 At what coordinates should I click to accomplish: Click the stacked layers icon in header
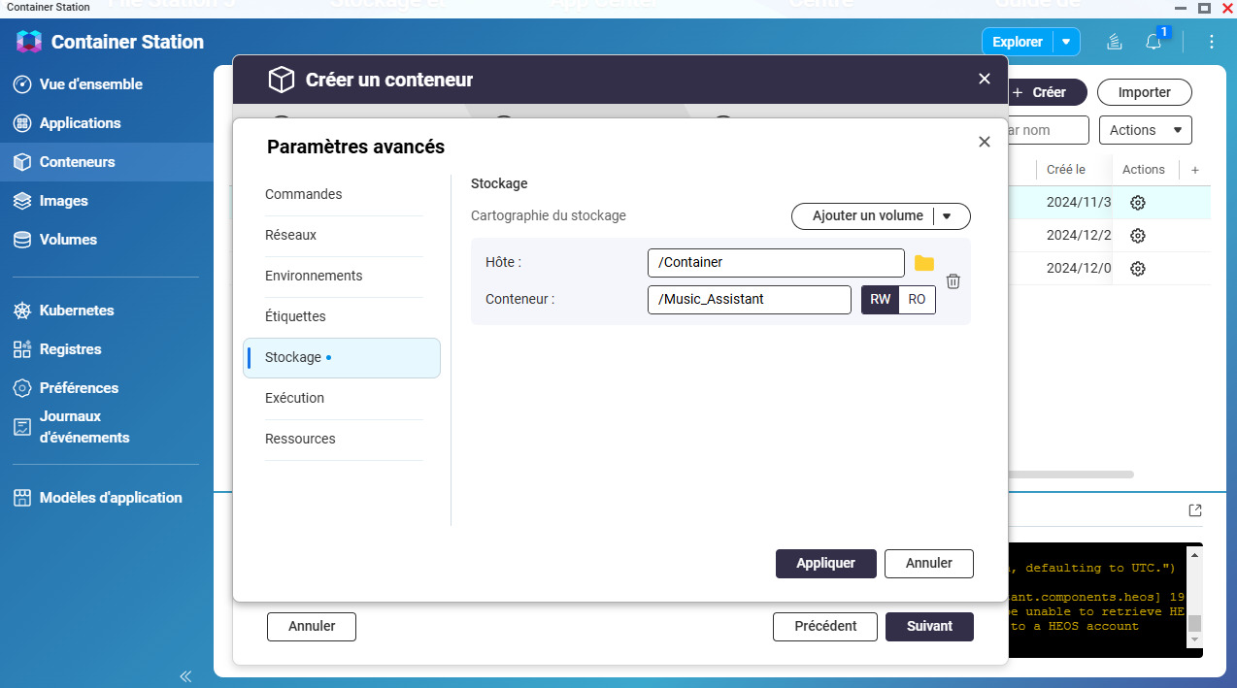[1116, 42]
